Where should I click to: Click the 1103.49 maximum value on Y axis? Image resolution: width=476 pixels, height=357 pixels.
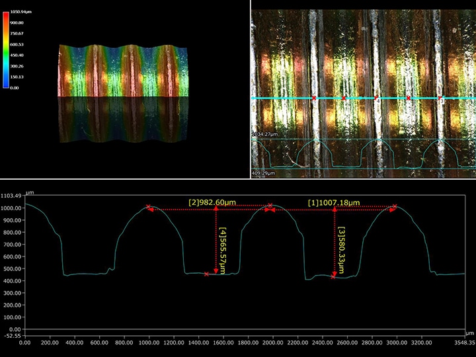[11, 196]
